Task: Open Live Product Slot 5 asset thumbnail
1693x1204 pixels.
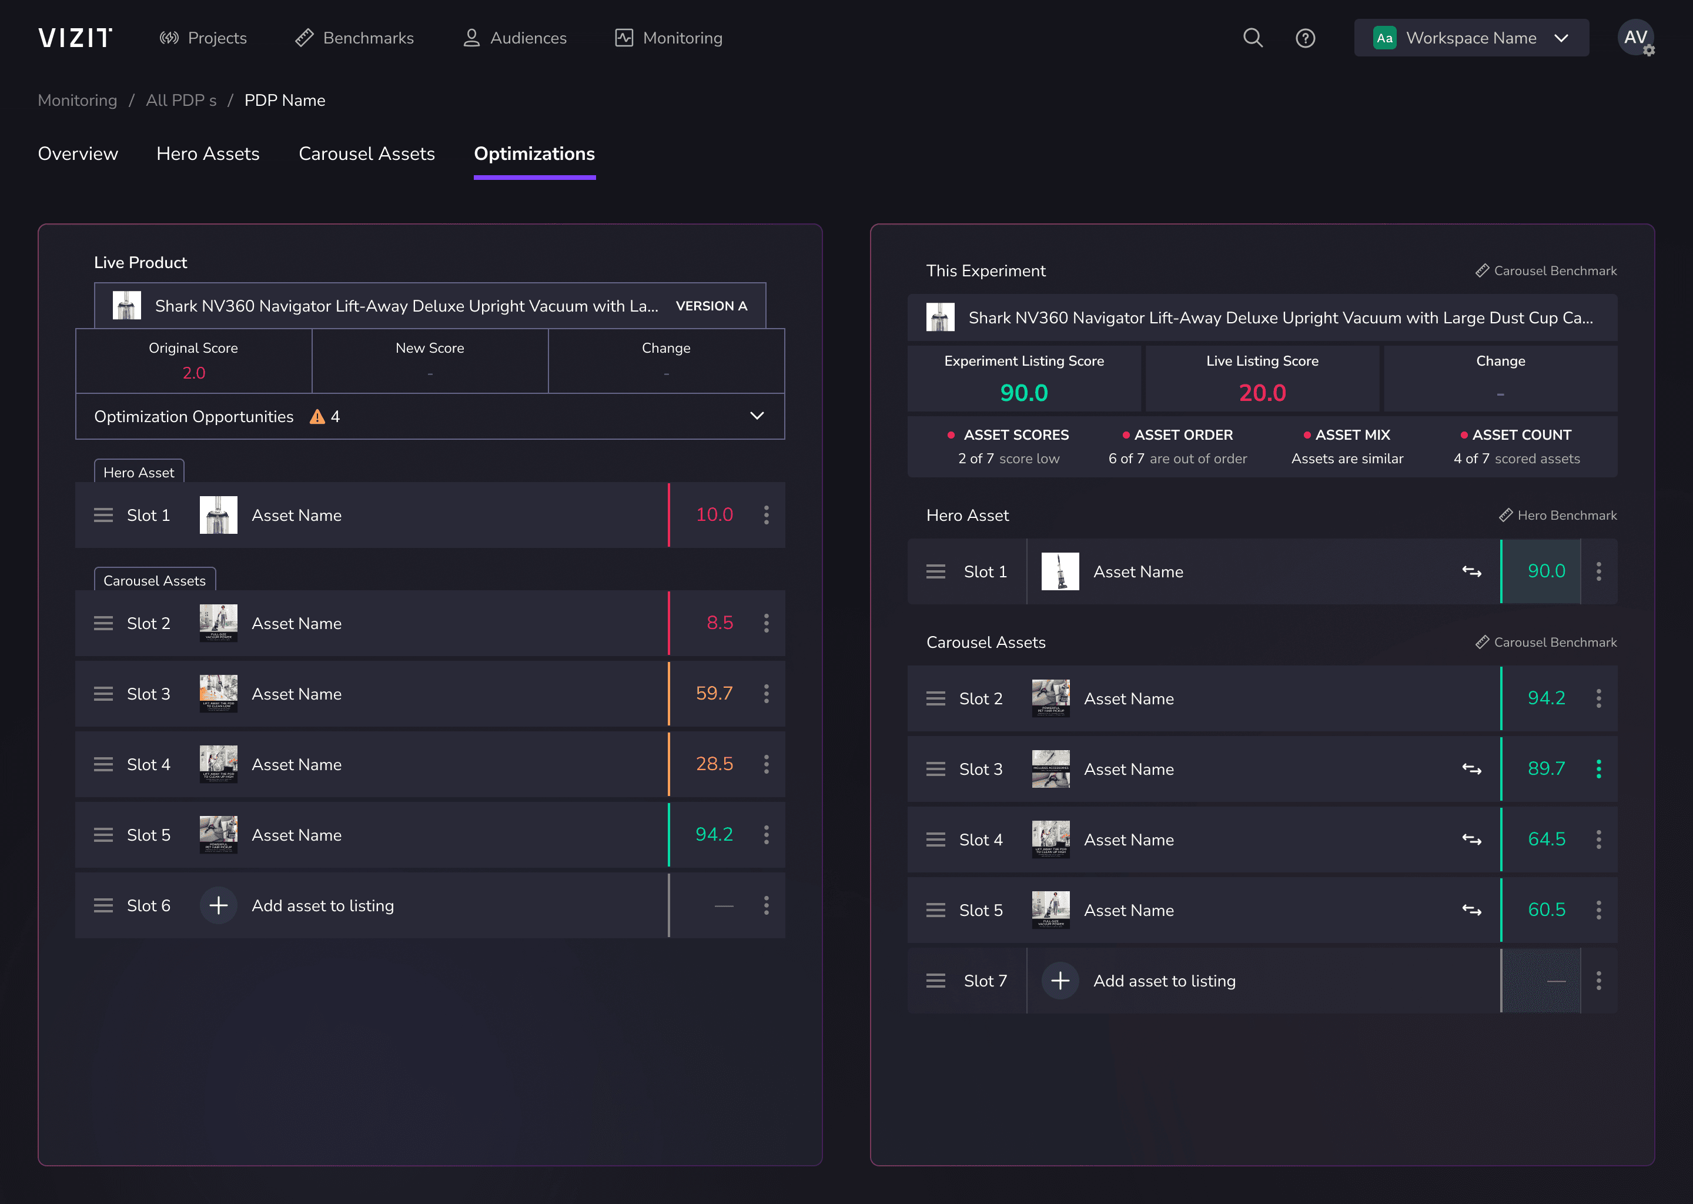Action: tap(219, 835)
